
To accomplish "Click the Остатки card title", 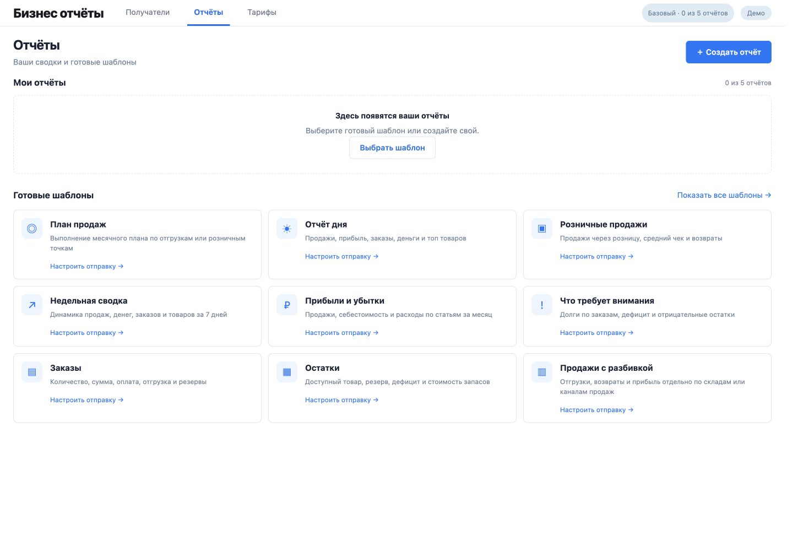I will coord(322,368).
